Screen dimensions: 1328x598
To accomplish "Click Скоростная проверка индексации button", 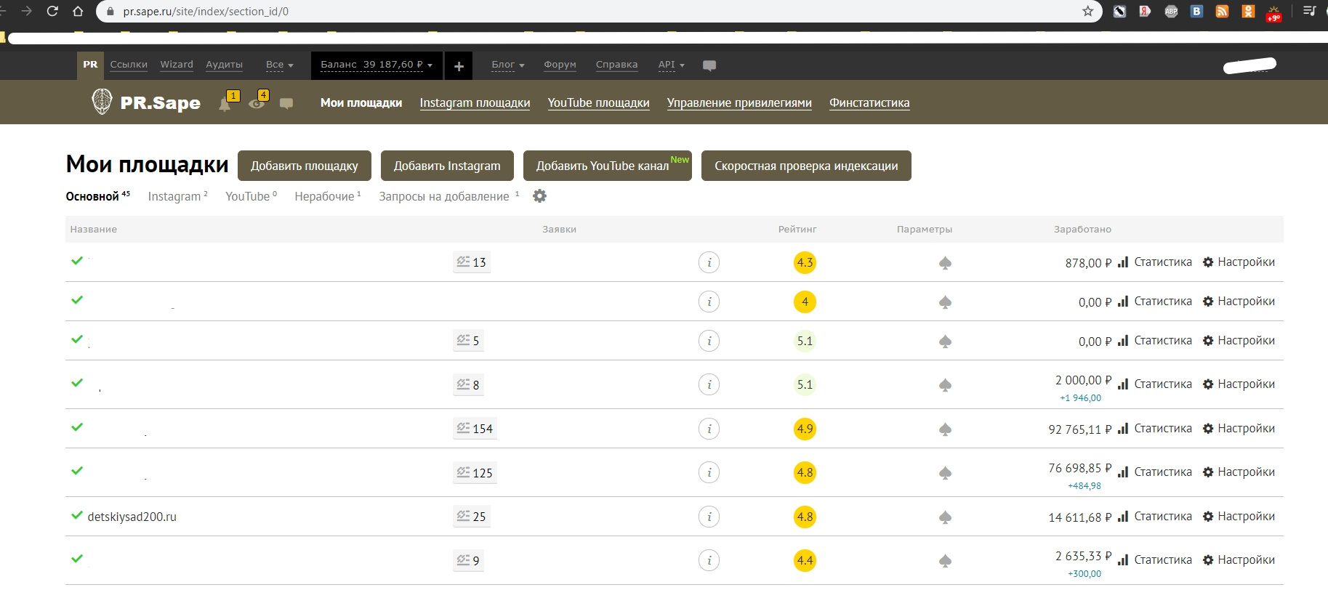I will pyautogui.click(x=806, y=166).
